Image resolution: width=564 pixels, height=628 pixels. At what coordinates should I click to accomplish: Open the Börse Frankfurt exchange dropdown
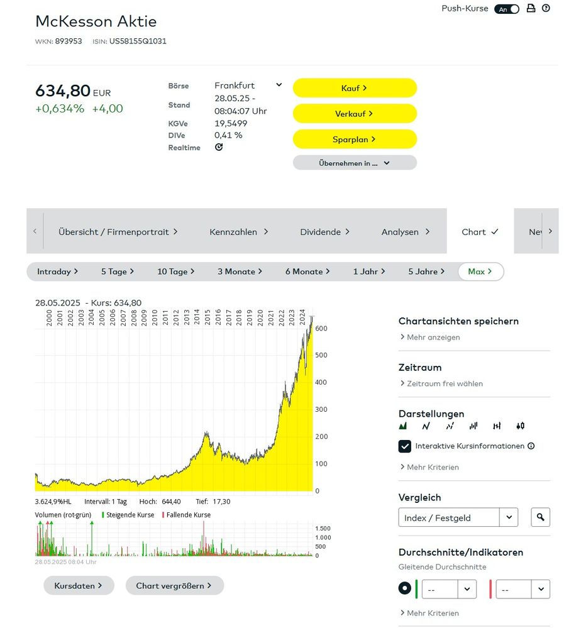pyautogui.click(x=279, y=85)
